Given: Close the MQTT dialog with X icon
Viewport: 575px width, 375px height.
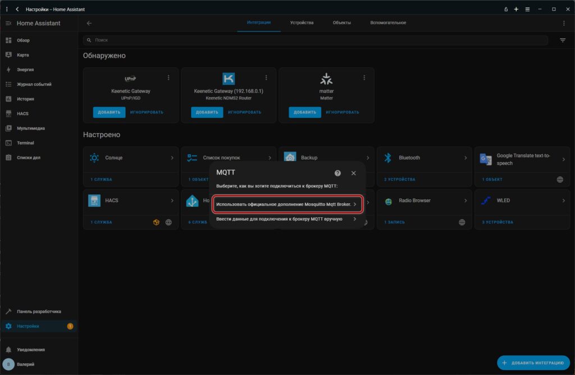Looking at the screenshot, I should [353, 173].
